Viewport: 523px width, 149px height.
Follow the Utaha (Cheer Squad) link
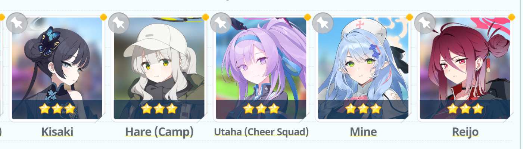point(261,132)
